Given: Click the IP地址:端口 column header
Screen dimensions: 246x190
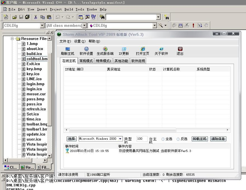Looking at the screenshot, I should point(85,69).
